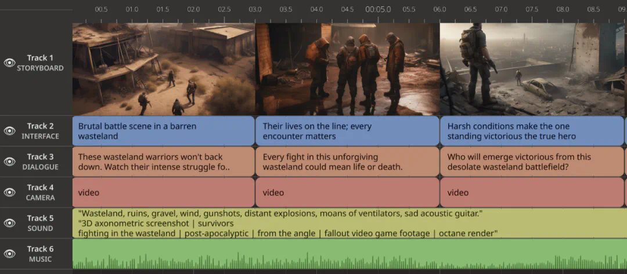The width and height of the screenshot is (627, 274).
Task: Select the first storyboard thumbnail of wasteland battle
Action: click(x=163, y=69)
